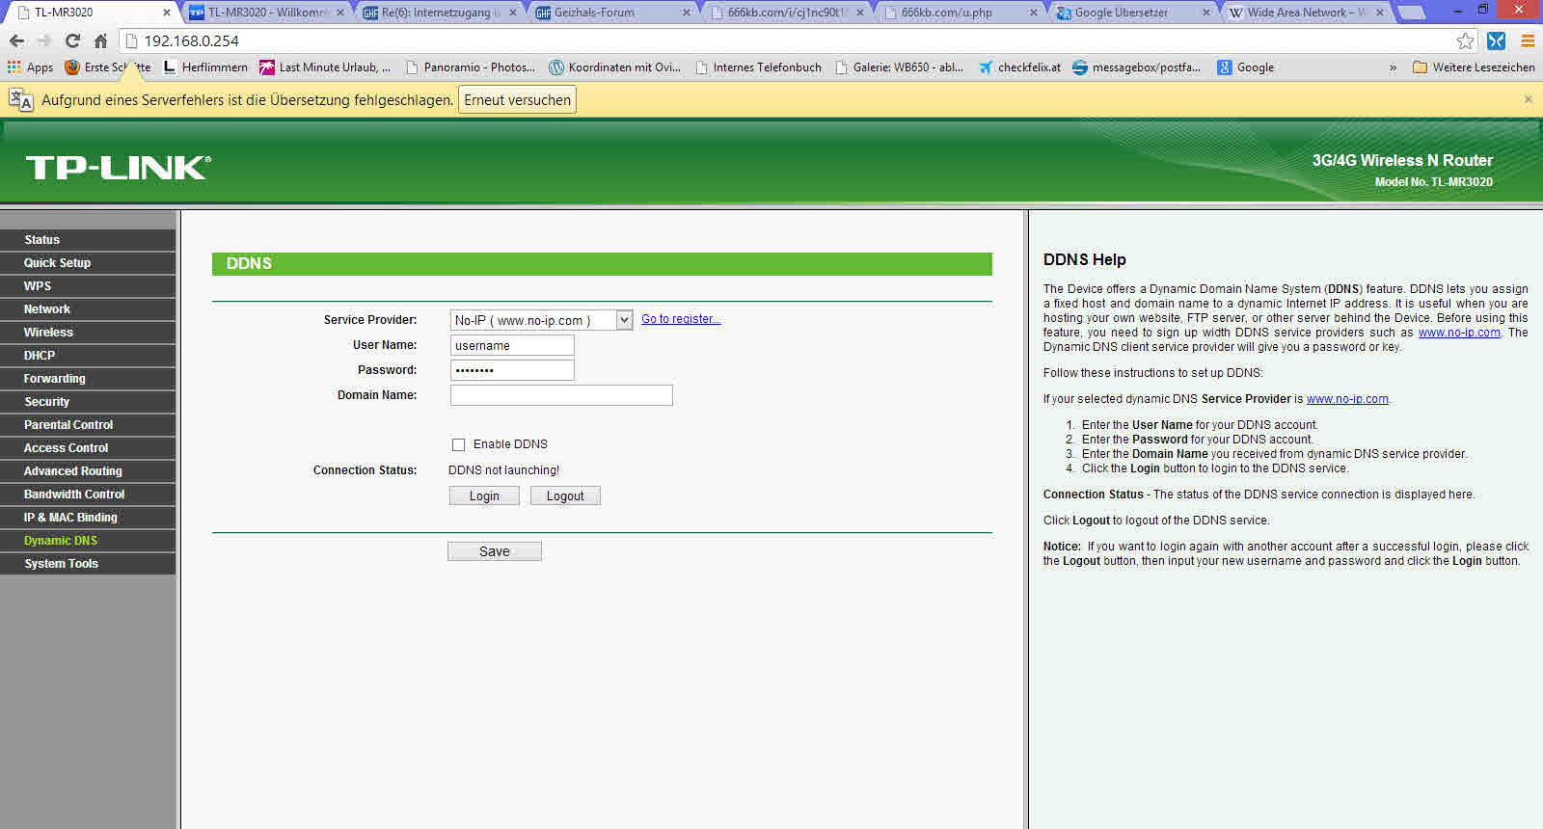The image size is (1543, 829).
Task: Tick the Enable DDNS checkbox
Action: point(458,444)
